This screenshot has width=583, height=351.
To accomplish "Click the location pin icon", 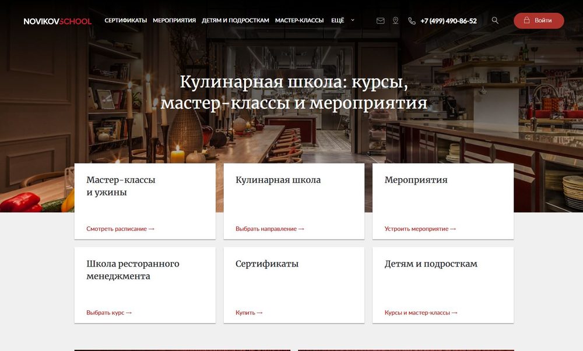I will pyautogui.click(x=396, y=21).
